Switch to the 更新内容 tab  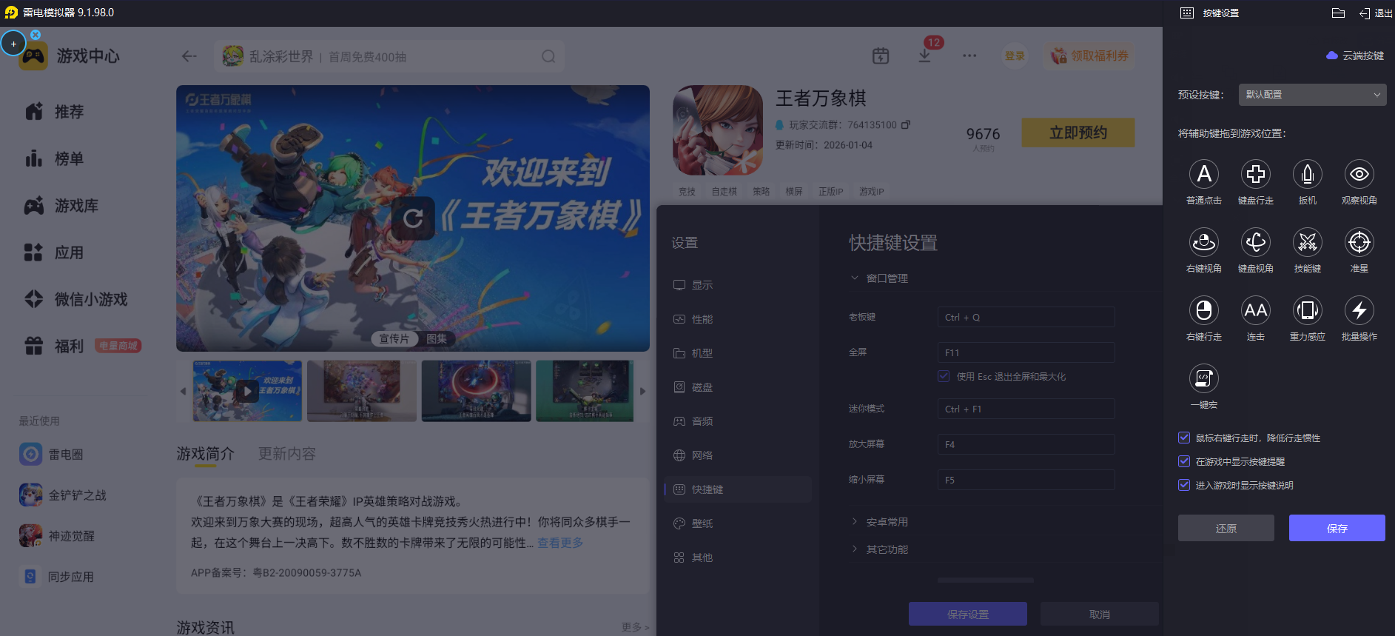(x=287, y=454)
